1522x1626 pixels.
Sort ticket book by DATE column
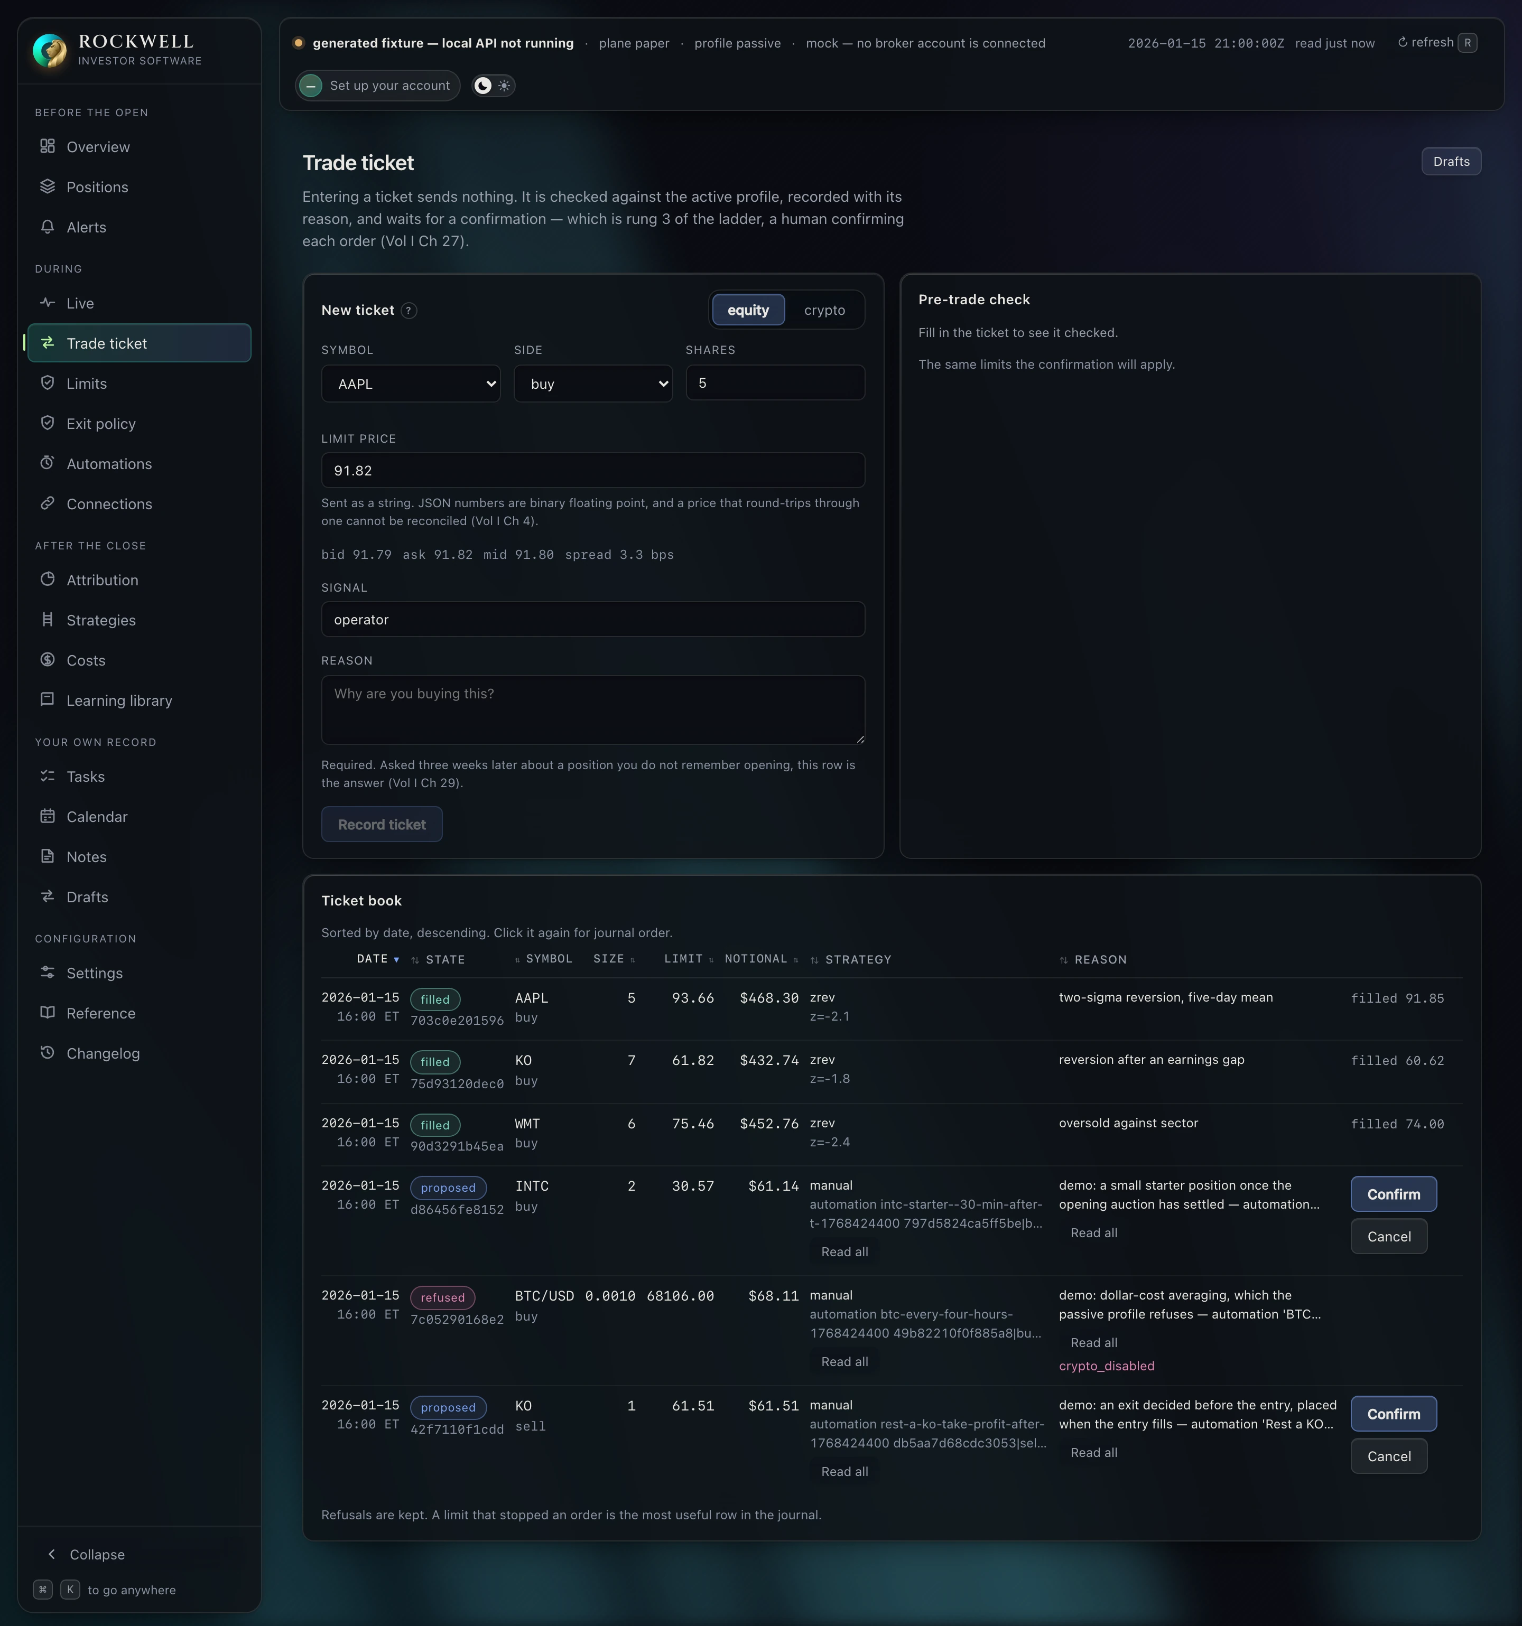point(377,959)
